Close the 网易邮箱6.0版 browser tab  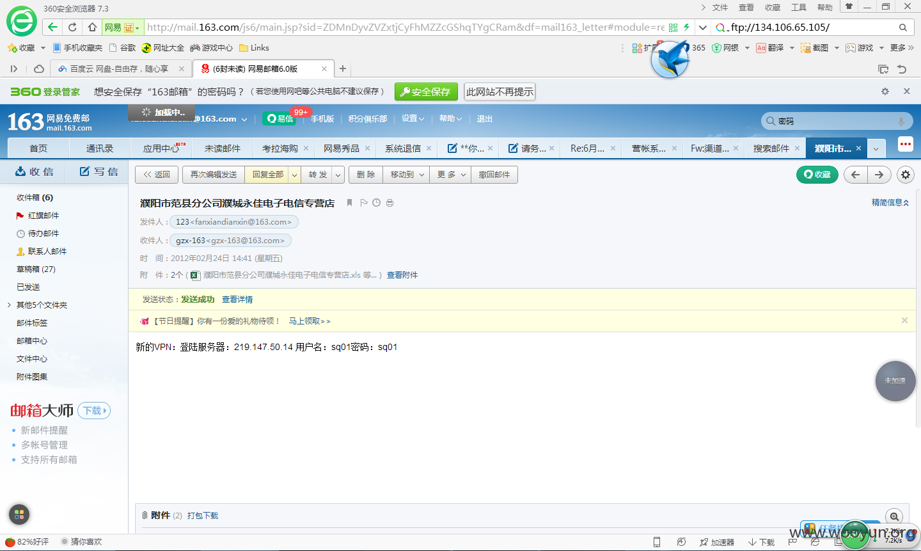[324, 68]
